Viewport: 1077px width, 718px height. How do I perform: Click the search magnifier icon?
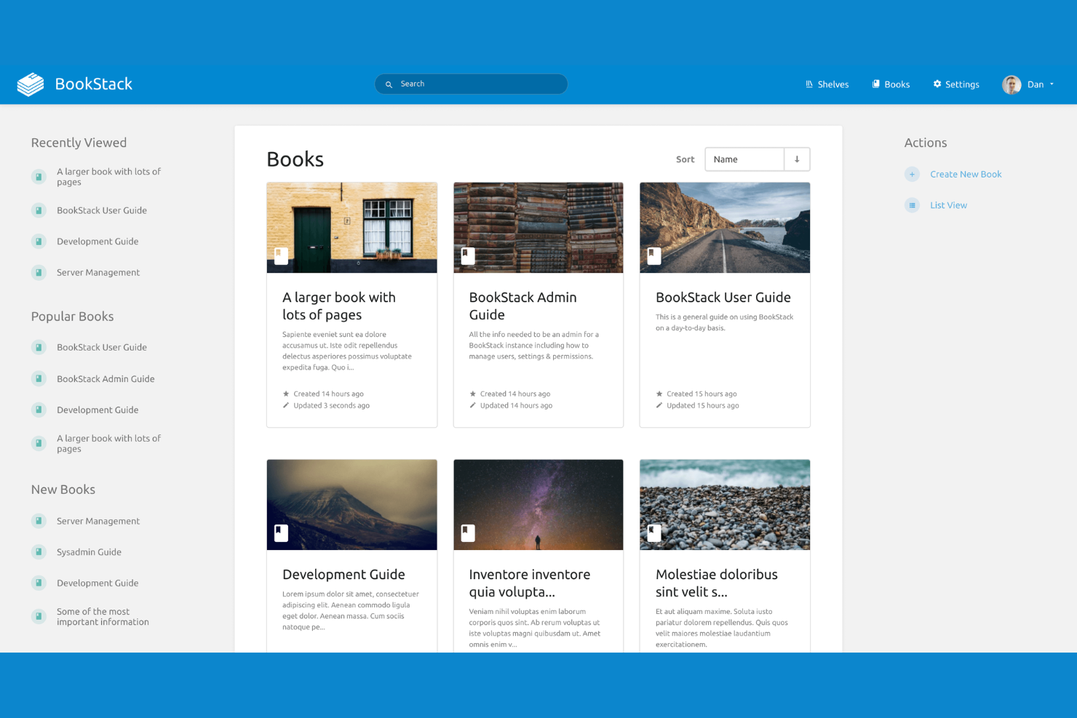point(389,84)
